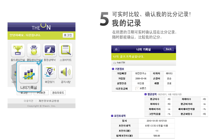
Task: Open the 스코어카드 scorecard notepad icon
Action: point(65,50)
